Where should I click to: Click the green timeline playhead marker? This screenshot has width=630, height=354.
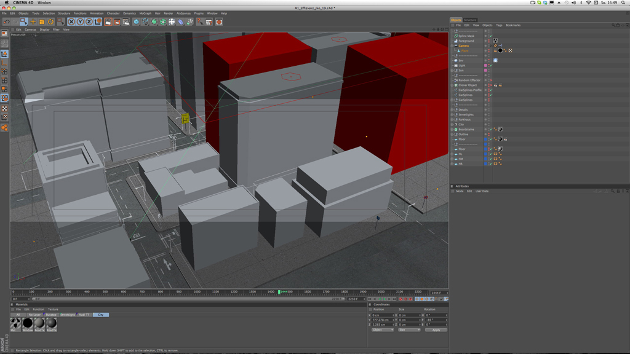pyautogui.click(x=279, y=292)
